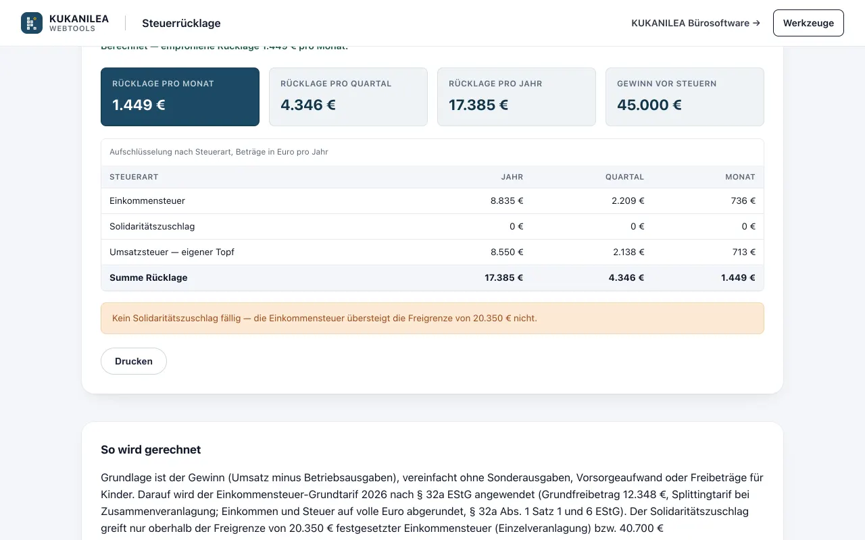The height and width of the screenshot is (540, 865).
Task: Click the 8.550 € Umsatzsteuer yearly value
Action: (507, 252)
